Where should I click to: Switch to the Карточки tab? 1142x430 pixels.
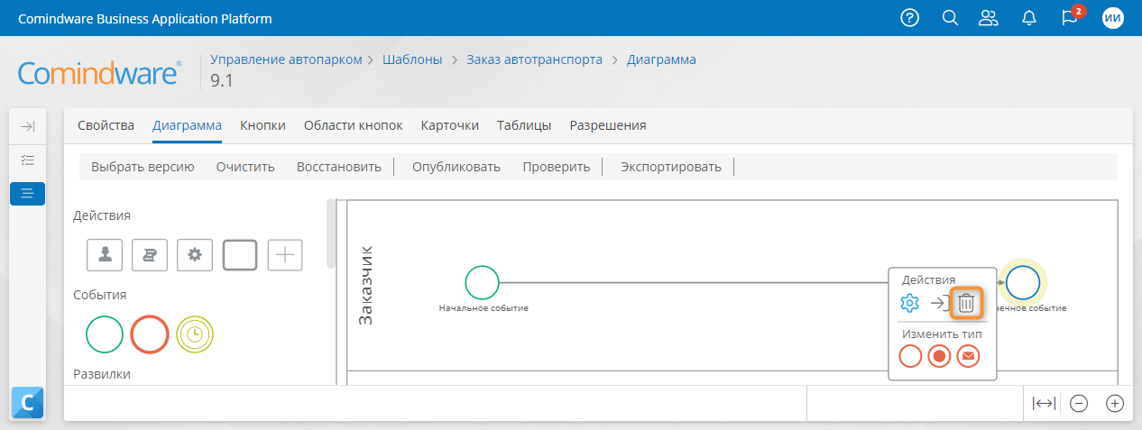pos(449,125)
